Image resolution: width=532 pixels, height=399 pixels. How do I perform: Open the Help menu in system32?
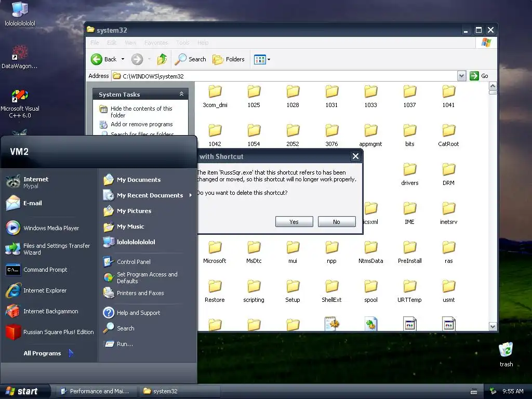(203, 43)
